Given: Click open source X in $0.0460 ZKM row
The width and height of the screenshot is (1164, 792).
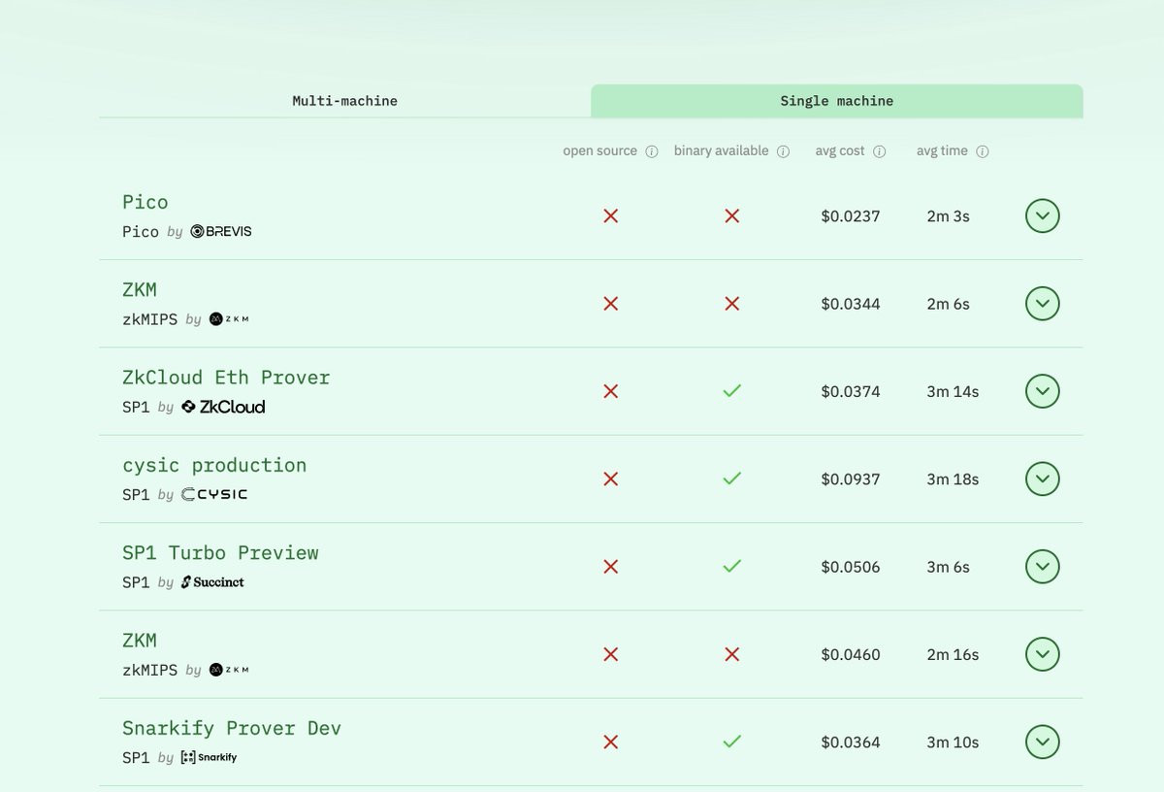Looking at the screenshot, I should click(611, 654).
